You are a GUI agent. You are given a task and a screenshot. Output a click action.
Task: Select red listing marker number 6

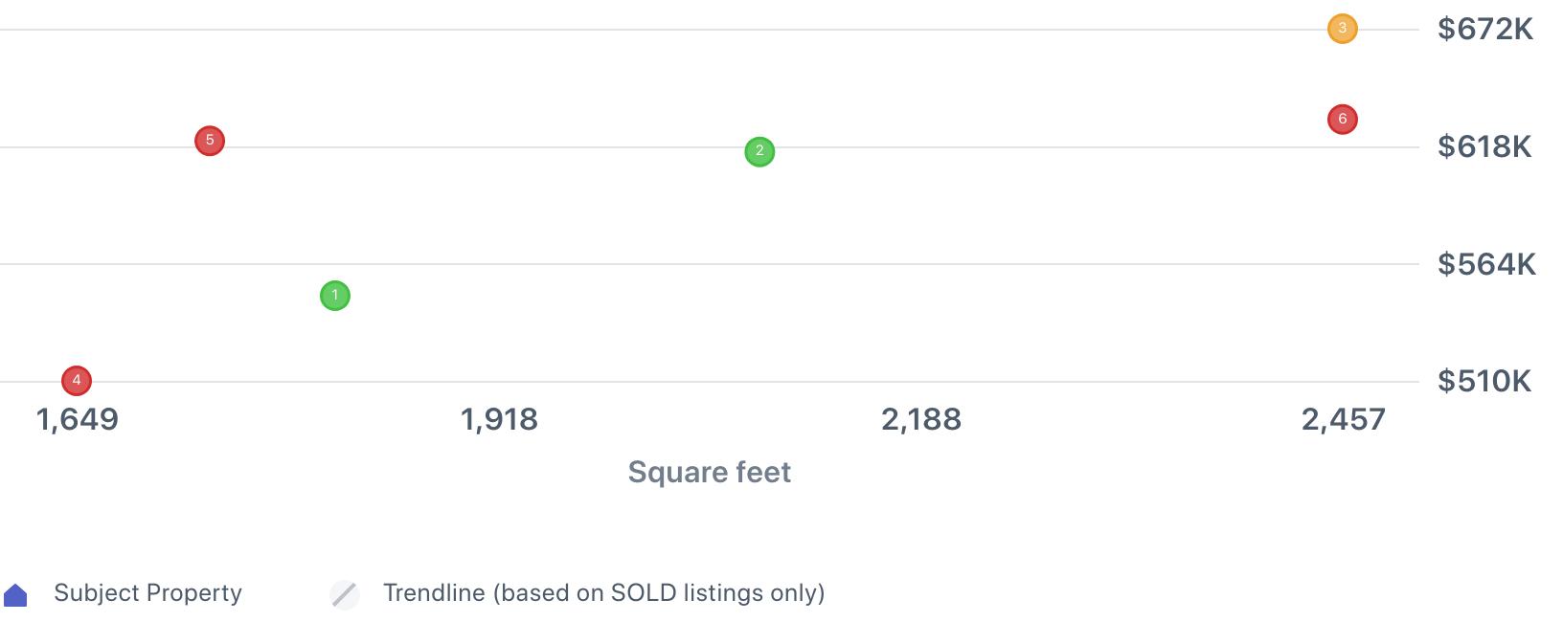1342,120
